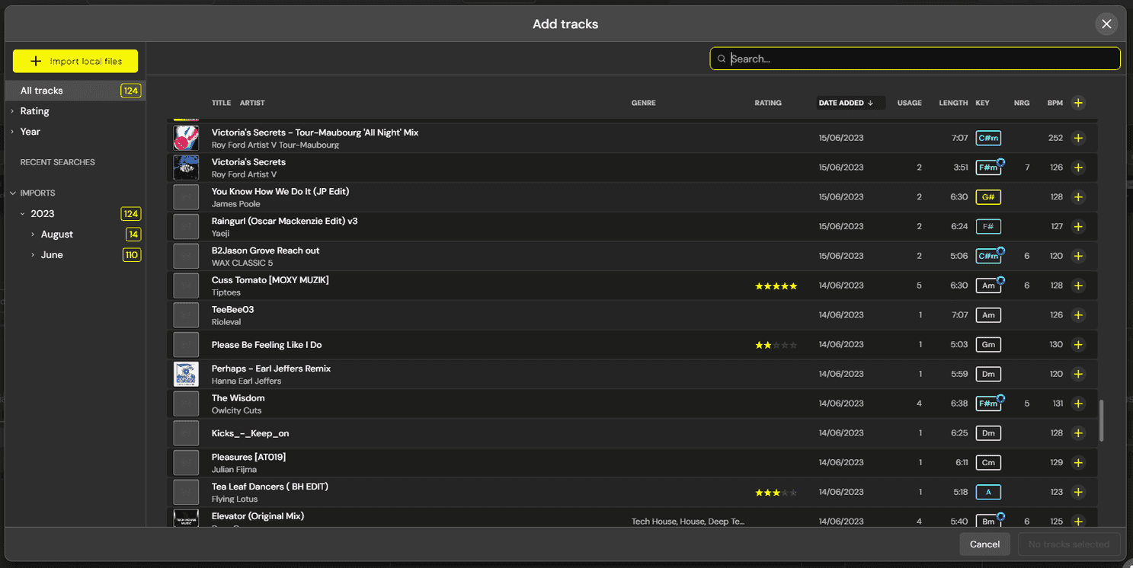Image resolution: width=1133 pixels, height=568 pixels.
Task: Collapse the 2023 imports group
Action: tap(22, 214)
